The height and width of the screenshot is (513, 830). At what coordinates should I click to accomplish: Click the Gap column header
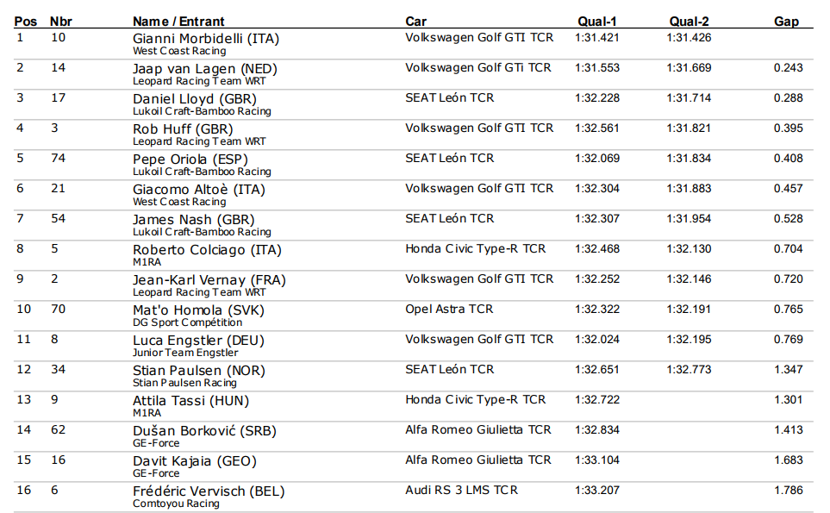(x=787, y=22)
